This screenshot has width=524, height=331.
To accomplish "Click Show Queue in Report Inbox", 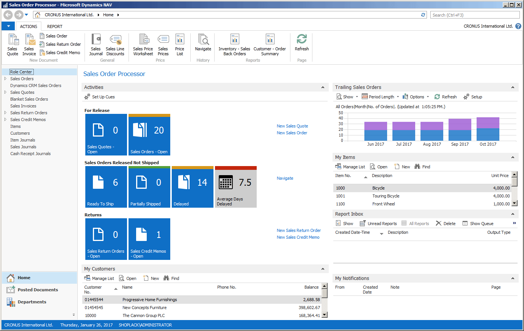I will pos(478,224).
